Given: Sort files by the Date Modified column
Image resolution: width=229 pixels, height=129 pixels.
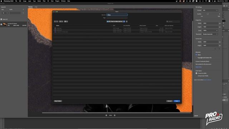Looking at the screenshot, I should [127, 25].
